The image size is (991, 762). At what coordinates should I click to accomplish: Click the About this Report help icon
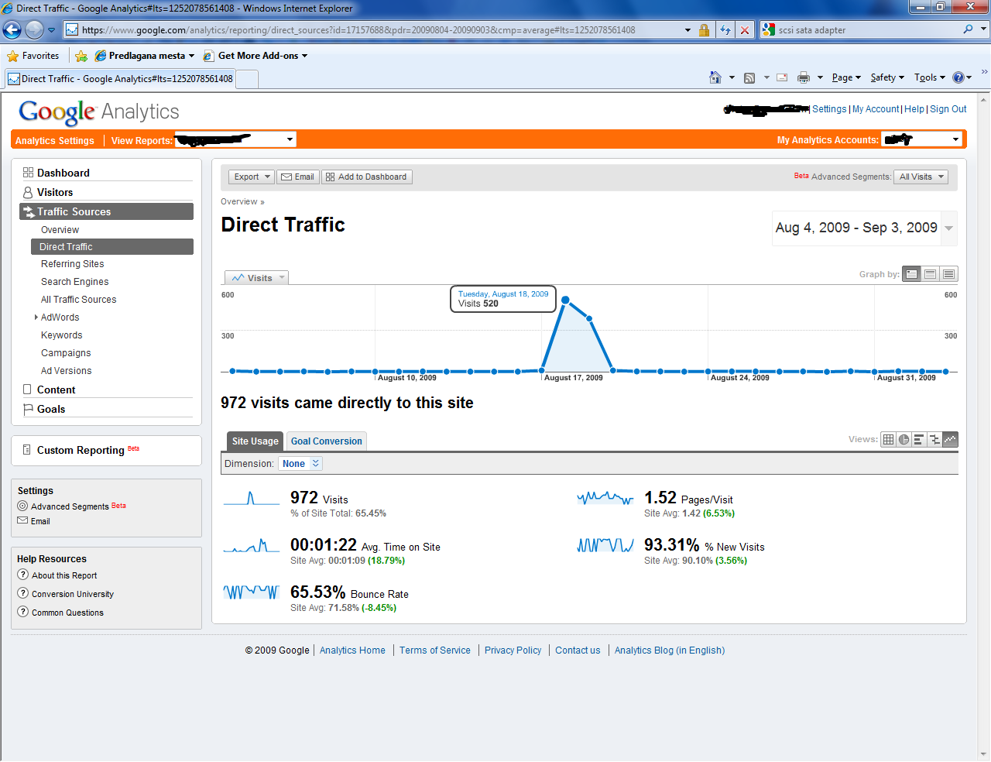[x=23, y=575]
